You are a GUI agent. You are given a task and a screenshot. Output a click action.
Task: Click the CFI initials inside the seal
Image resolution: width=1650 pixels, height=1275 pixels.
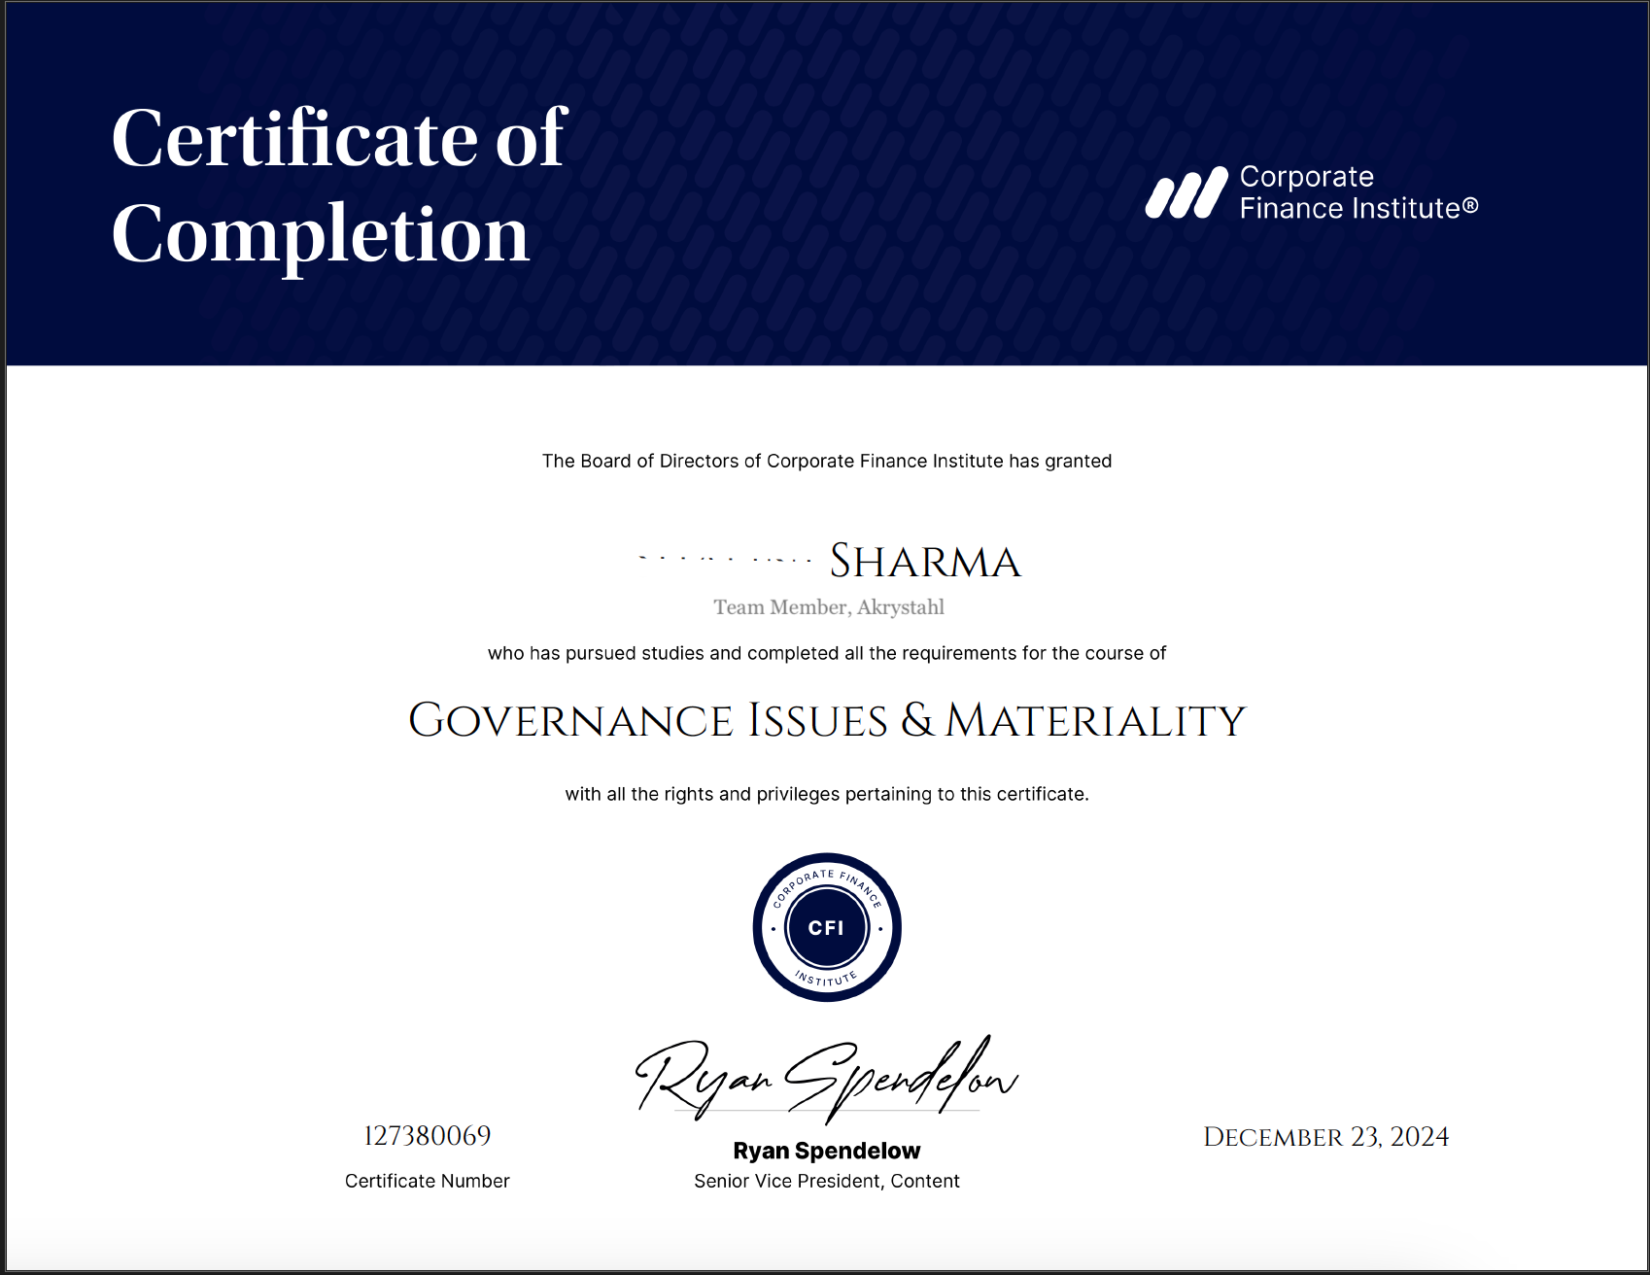coord(825,928)
